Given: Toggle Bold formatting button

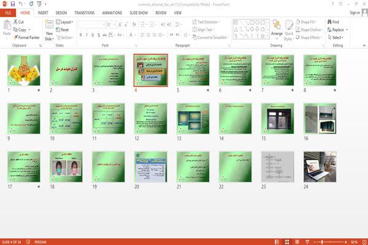Looking at the screenshot, I should [81, 35].
